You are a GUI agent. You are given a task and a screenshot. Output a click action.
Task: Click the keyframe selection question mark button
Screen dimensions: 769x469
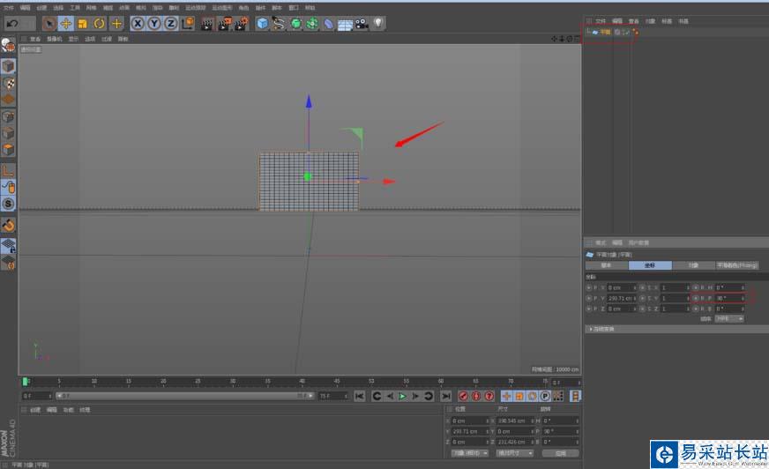[x=489, y=396]
